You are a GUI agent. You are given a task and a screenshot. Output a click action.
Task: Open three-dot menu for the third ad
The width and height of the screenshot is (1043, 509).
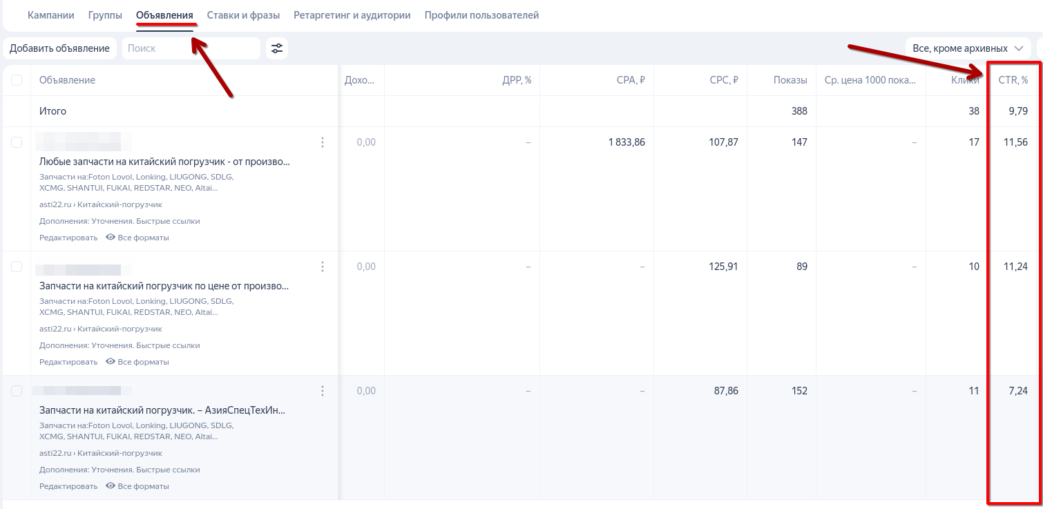tap(322, 391)
